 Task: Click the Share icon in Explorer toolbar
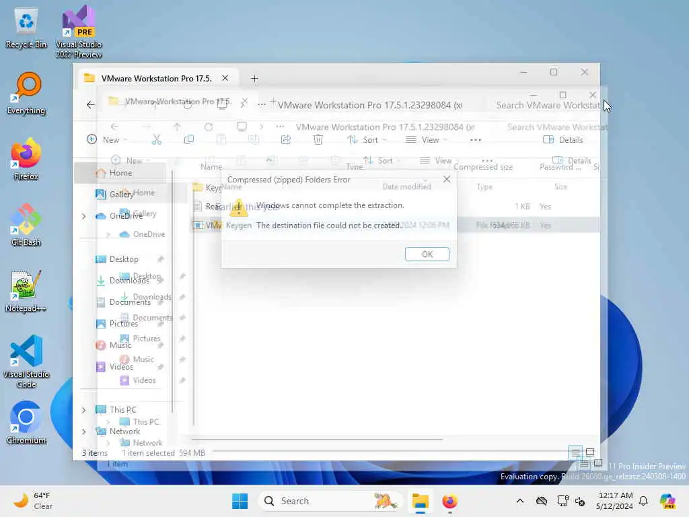[285, 139]
